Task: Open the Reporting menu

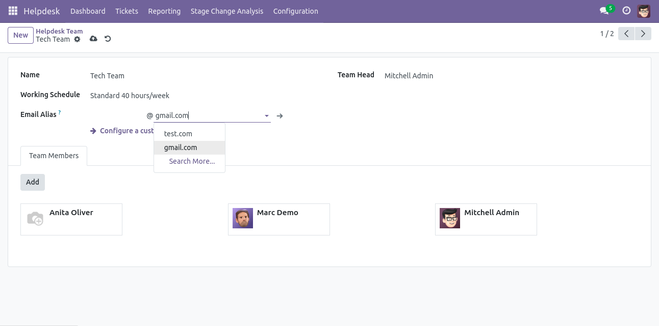Action: (x=164, y=11)
